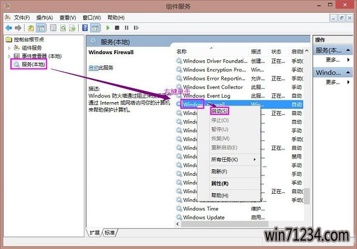This screenshot has height=249, width=357.
Task: Click the vertical scrollbar thumb
Action: (307, 196)
